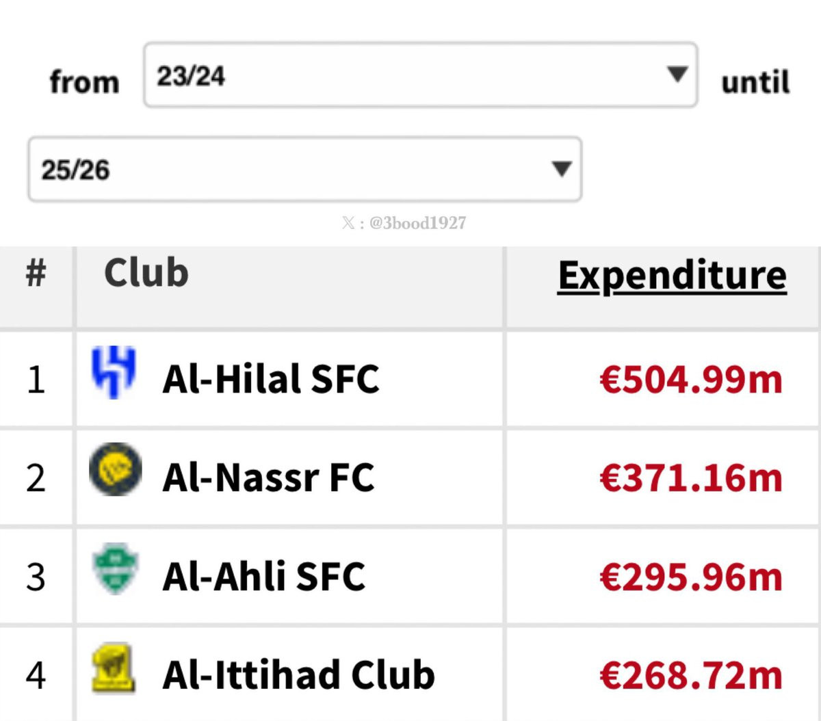The image size is (821, 721).
Task: Click the €268.72m expenditure value
Action: click(x=691, y=675)
